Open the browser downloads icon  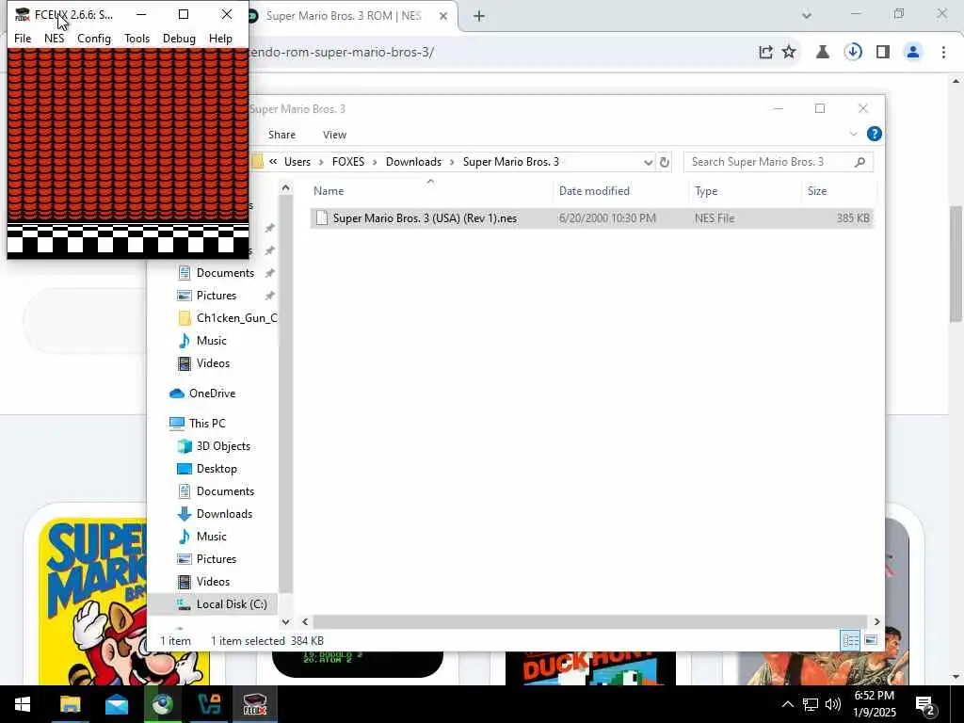click(853, 53)
